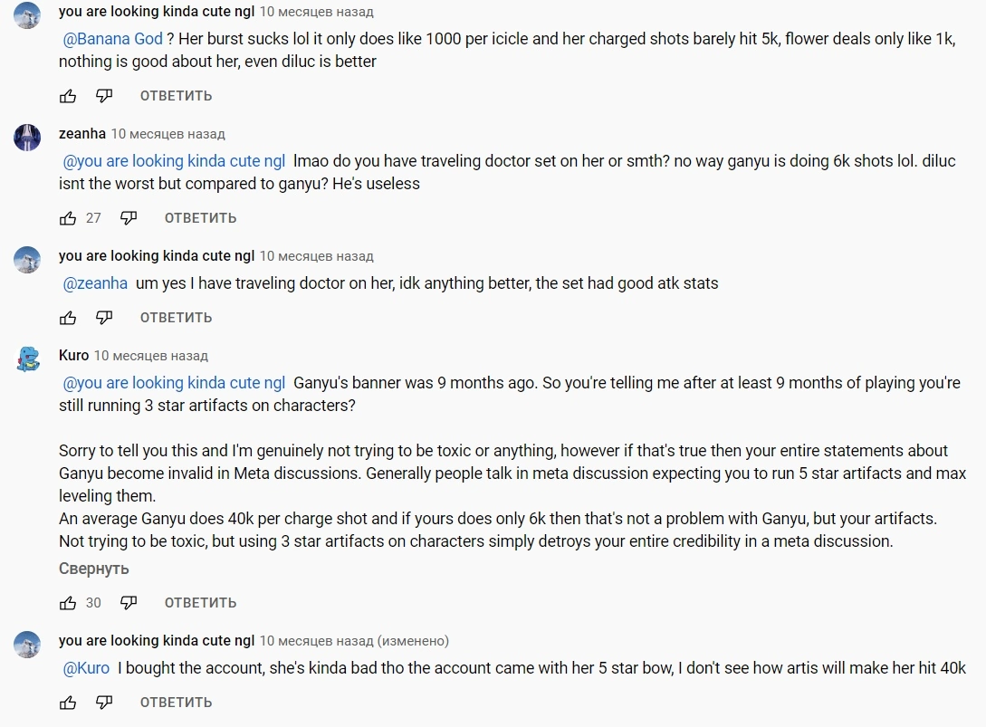Reply to Kuro's long comment via ОТВЕТИТЬ
Image resolution: width=986 pixels, height=727 pixels.
200,603
